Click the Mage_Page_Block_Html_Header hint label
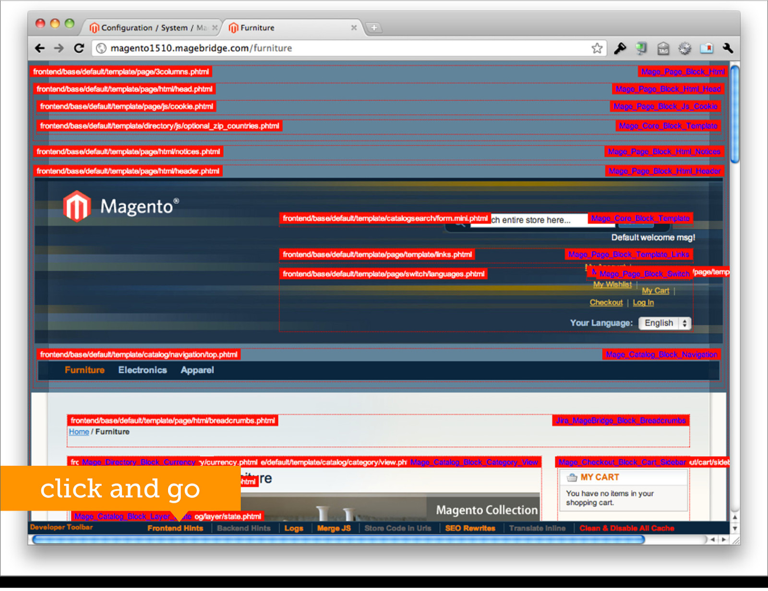The height and width of the screenshot is (591, 768). point(664,171)
